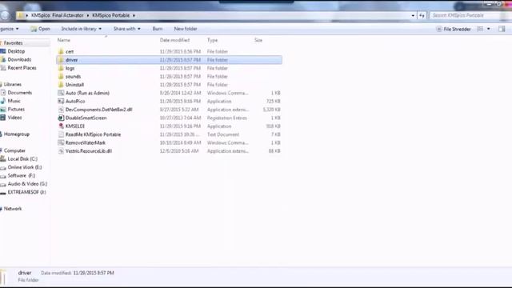Click the Auto (Run as Admin) file icon
Image resolution: width=512 pixels, height=288 pixels.
coord(61,93)
